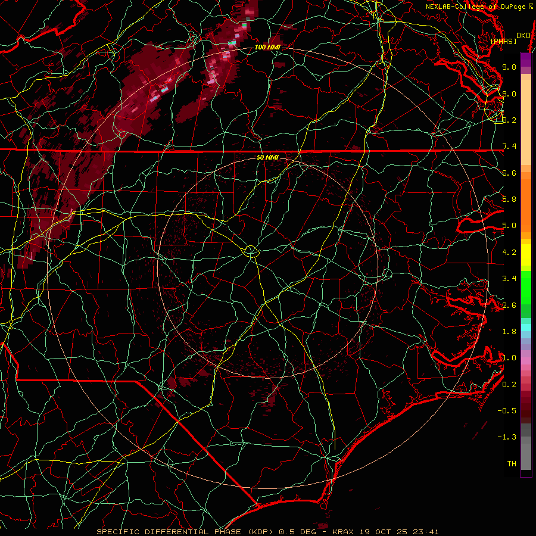This screenshot has width=536, height=536.
Task: Click the KRAX radar site identifier
Action: [x=344, y=532]
